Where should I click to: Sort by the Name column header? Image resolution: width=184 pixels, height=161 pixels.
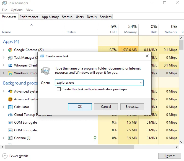coord(32,29)
